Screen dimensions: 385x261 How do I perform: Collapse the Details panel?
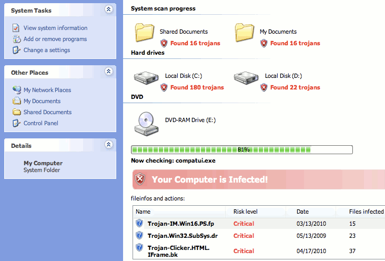pos(108,144)
